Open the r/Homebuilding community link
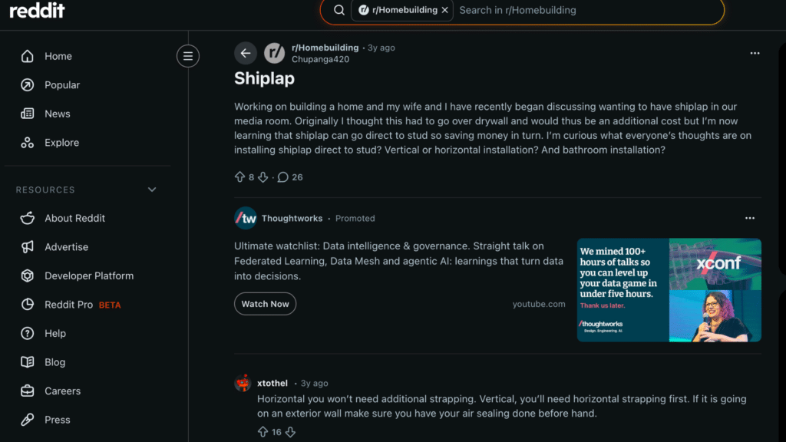Viewport: 786px width, 442px height. point(325,48)
